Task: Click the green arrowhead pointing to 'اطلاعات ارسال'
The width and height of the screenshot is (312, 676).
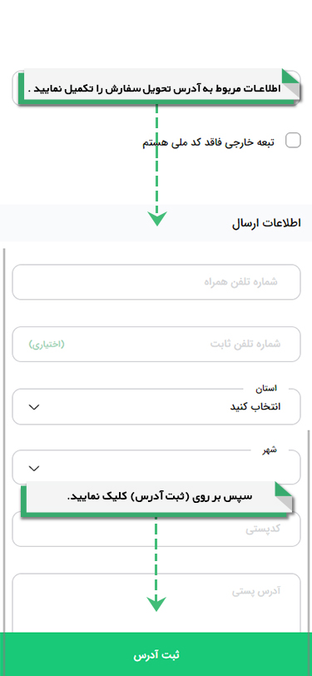Action: coord(157,220)
